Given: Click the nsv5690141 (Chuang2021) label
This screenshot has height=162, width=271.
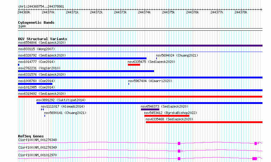Looking at the screenshot, I should (x=65, y=113).
